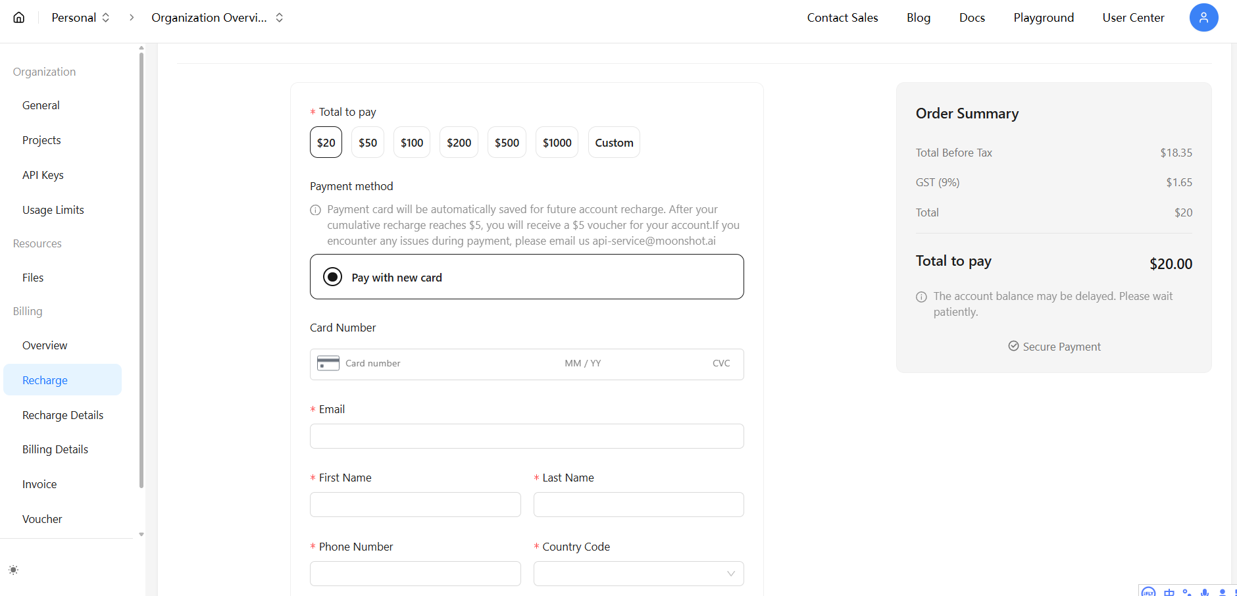Image resolution: width=1237 pixels, height=596 pixels.
Task: Open the Playground link in the header
Action: pyautogui.click(x=1044, y=18)
